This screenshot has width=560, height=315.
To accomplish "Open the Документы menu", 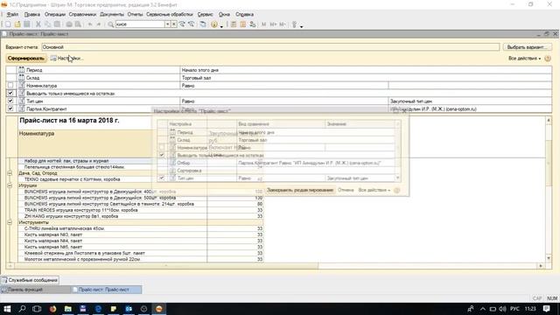I will 112,14.
